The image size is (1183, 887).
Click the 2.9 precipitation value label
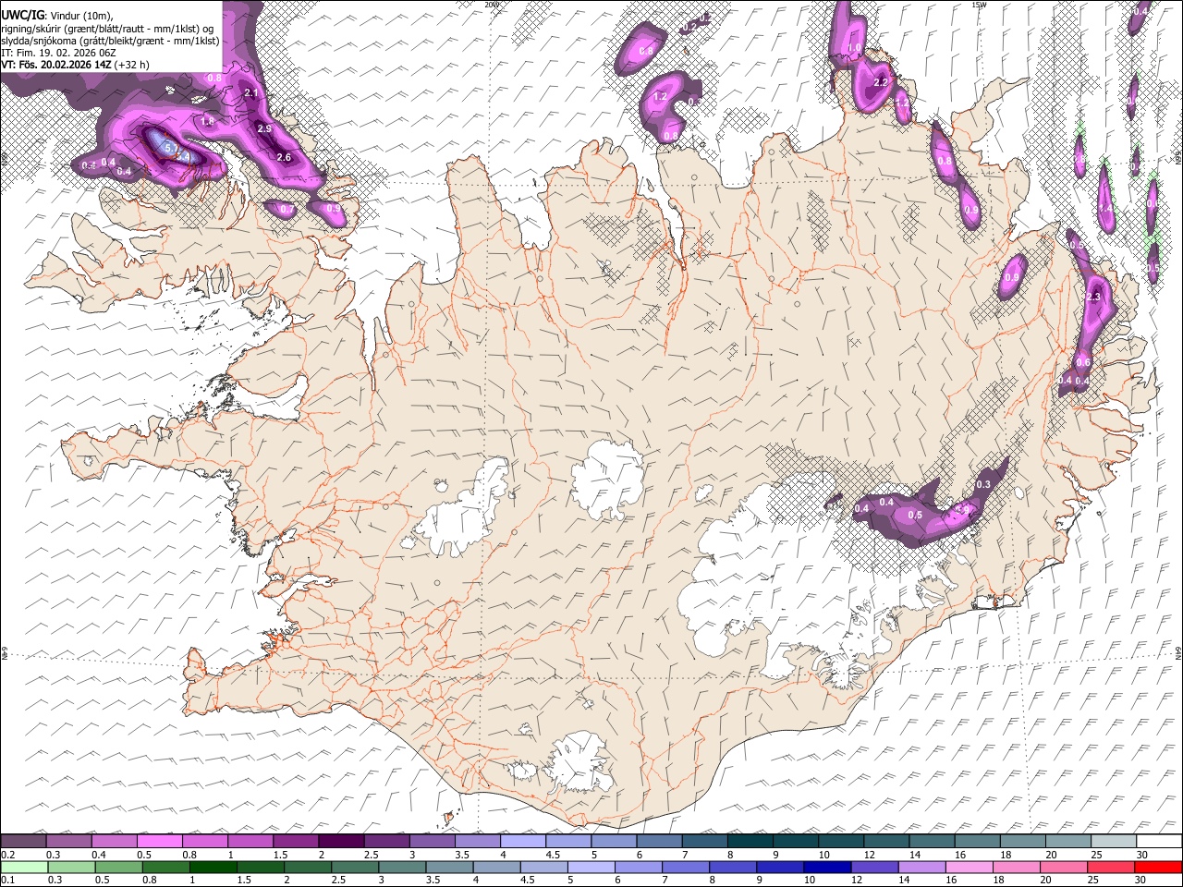point(264,128)
